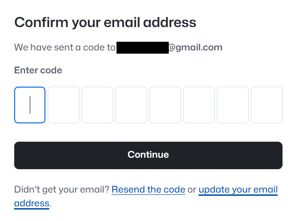Click the fourth code digit box

coord(131,105)
